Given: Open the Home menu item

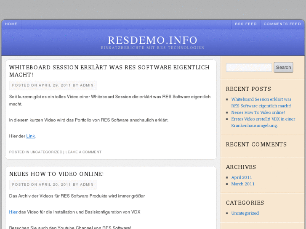Looking at the screenshot, I should coord(11,24).
